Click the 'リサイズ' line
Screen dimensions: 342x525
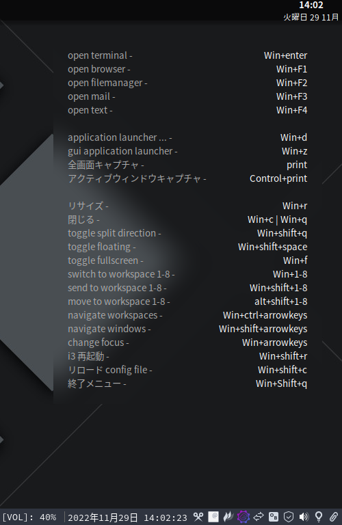tap(88, 206)
